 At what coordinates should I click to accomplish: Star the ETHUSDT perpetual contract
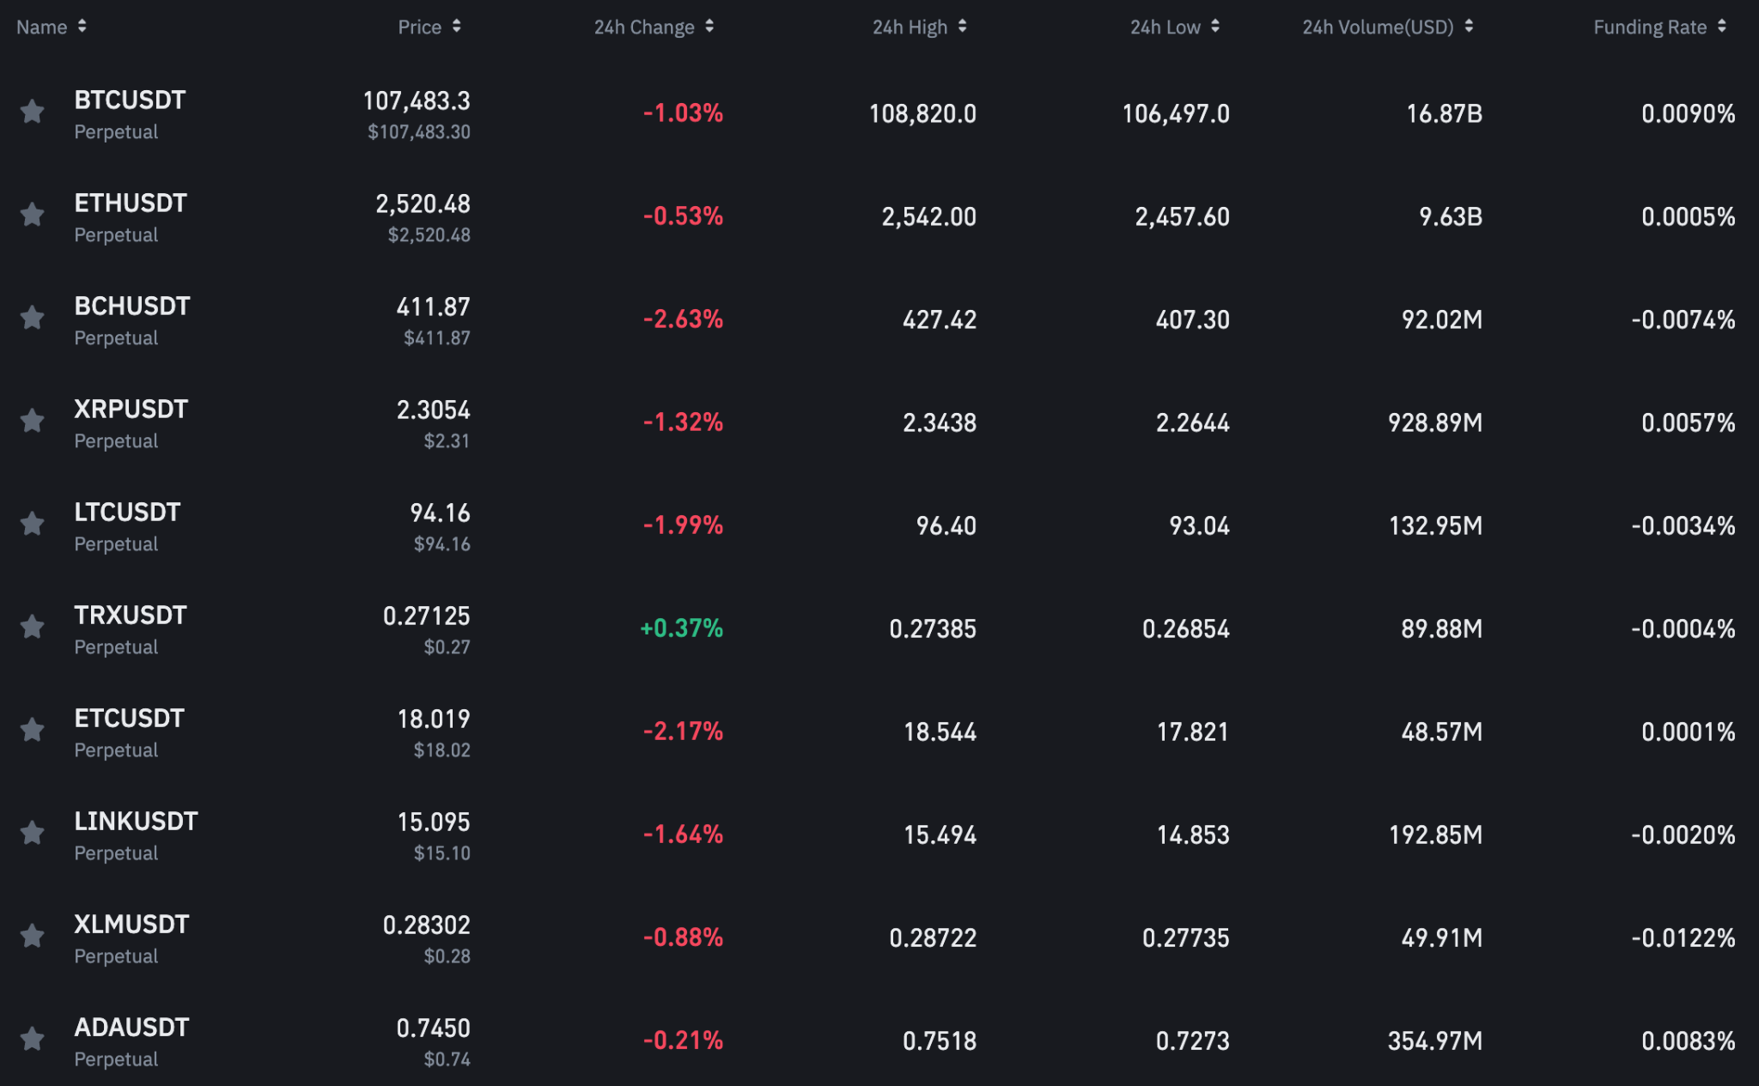click(33, 215)
